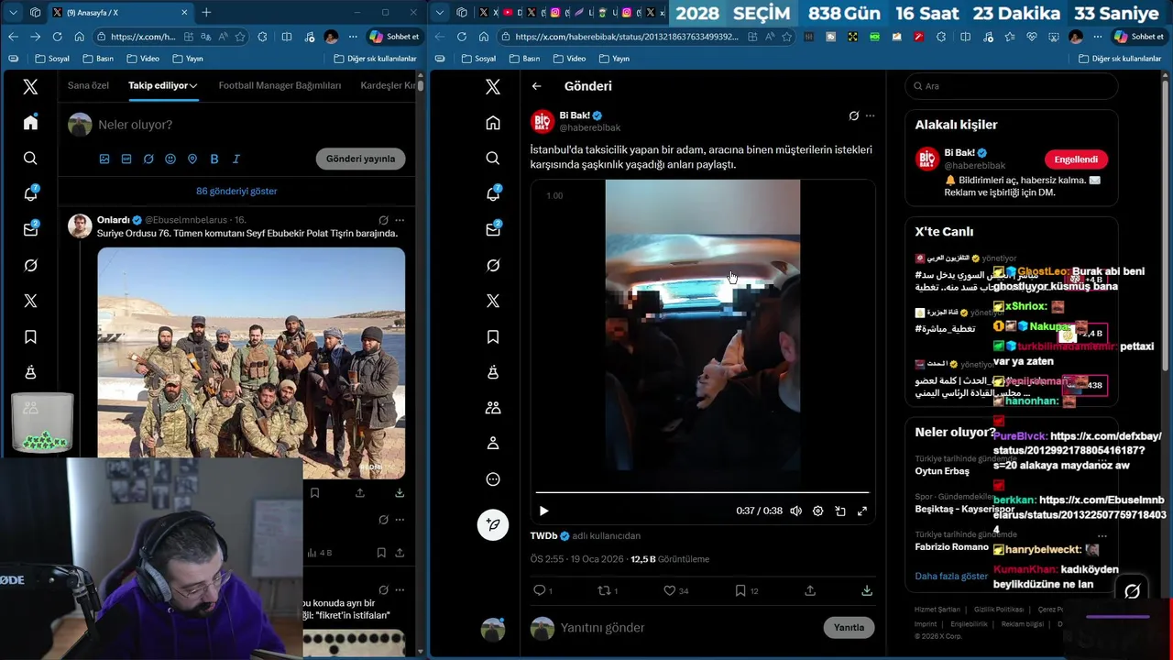
Task: Open Explore search in the right window's X sidebar
Action: 493,159
